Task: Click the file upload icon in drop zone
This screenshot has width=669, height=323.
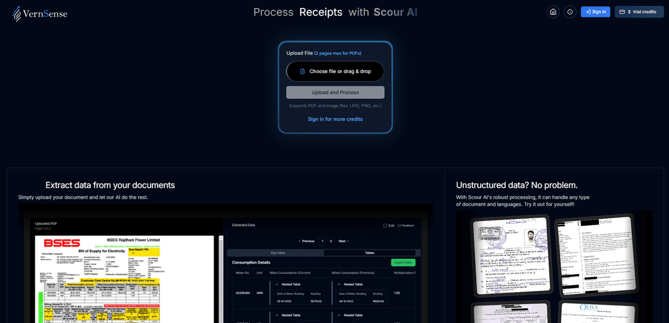Action: [302, 72]
